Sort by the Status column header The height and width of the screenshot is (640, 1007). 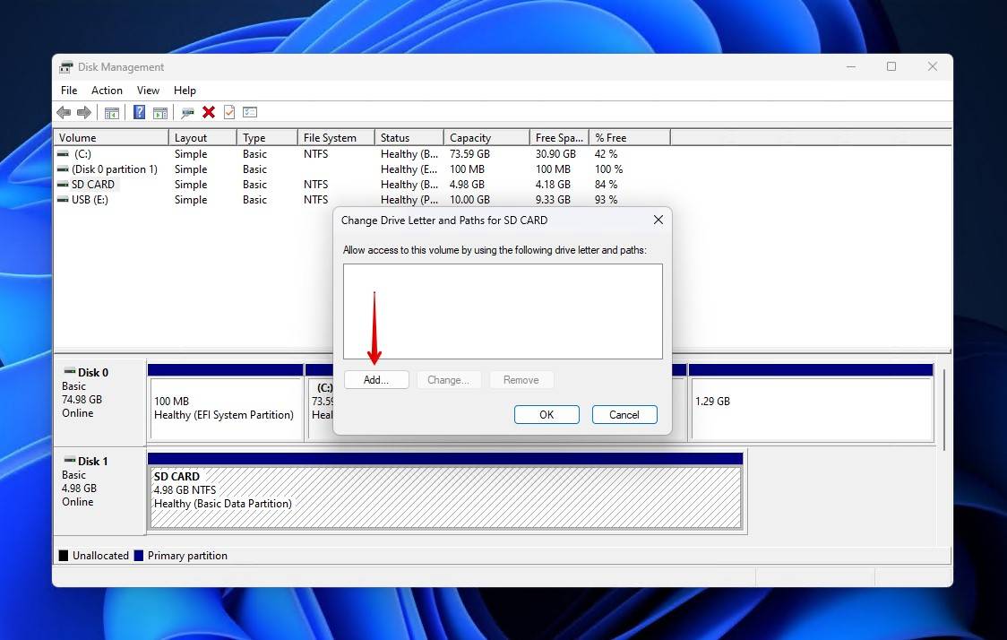(x=409, y=137)
